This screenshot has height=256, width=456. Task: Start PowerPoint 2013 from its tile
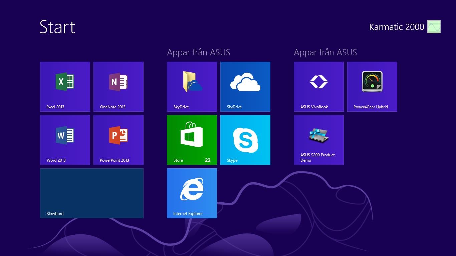coord(119,140)
